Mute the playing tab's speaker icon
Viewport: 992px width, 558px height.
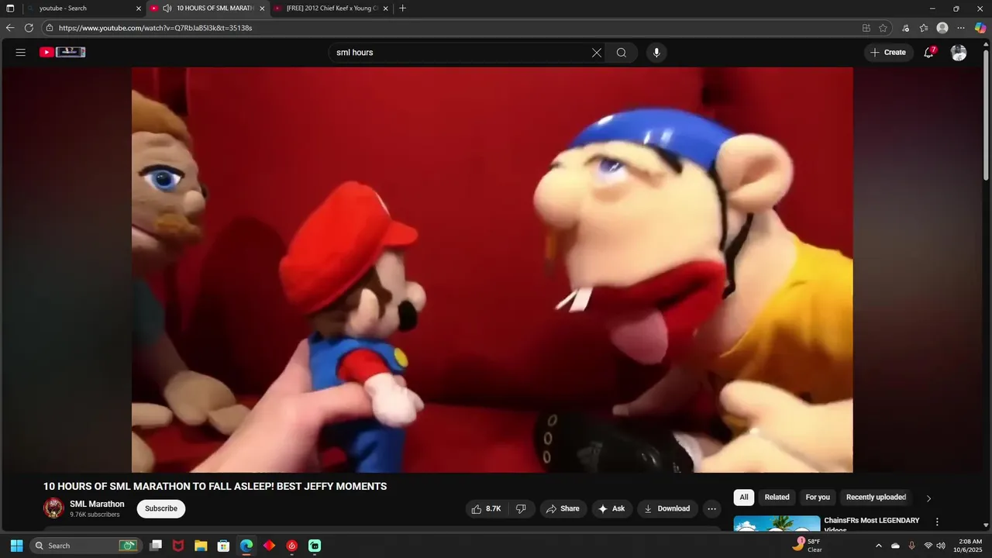[167, 9]
